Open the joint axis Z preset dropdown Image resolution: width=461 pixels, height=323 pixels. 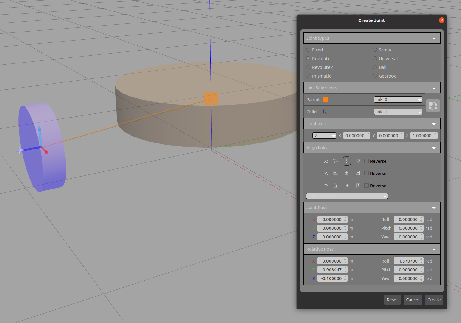tap(324, 136)
